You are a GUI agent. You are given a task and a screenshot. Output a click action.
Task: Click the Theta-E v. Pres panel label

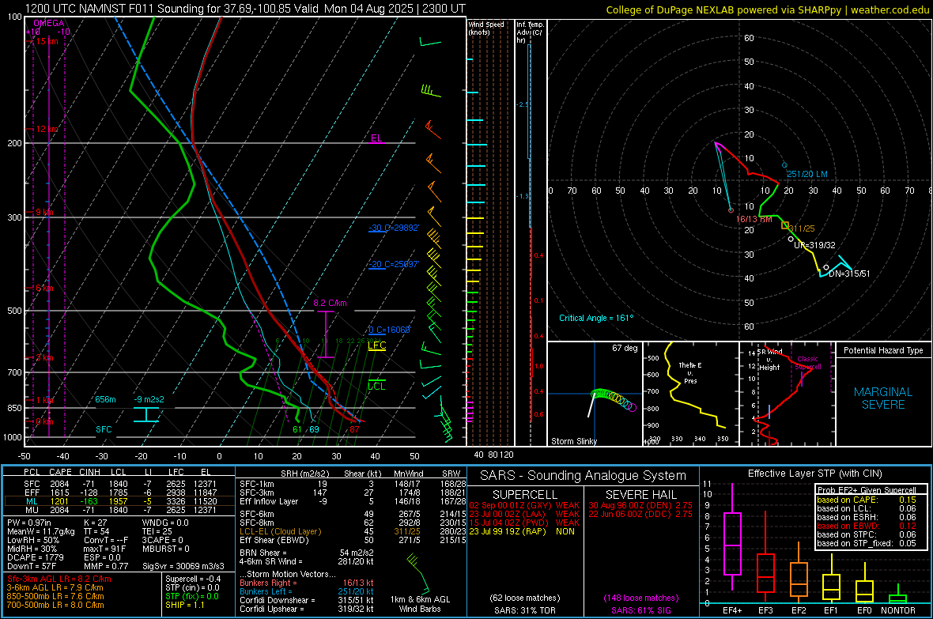click(x=690, y=373)
